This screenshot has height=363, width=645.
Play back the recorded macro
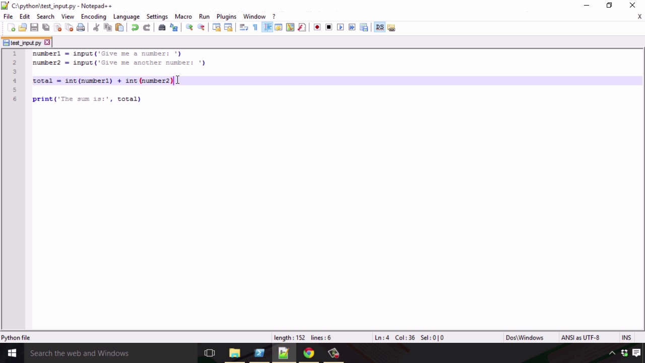tap(340, 27)
